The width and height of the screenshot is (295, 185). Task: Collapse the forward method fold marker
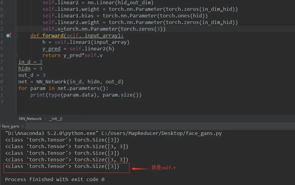point(16,36)
